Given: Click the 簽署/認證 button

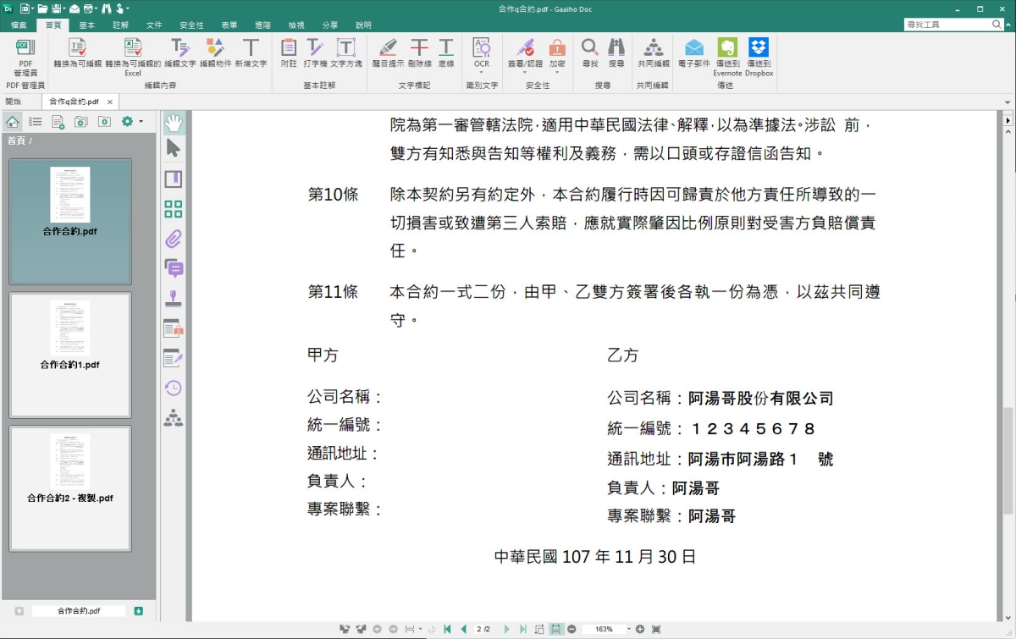Looking at the screenshot, I should [525, 52].
